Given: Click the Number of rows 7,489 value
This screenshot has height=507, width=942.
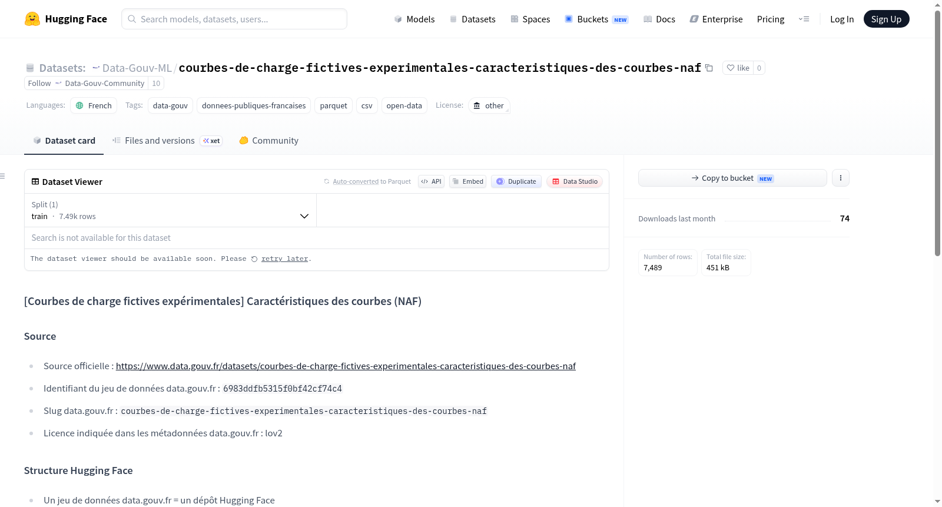Looking at the screenshot, I should click(653, 268).
